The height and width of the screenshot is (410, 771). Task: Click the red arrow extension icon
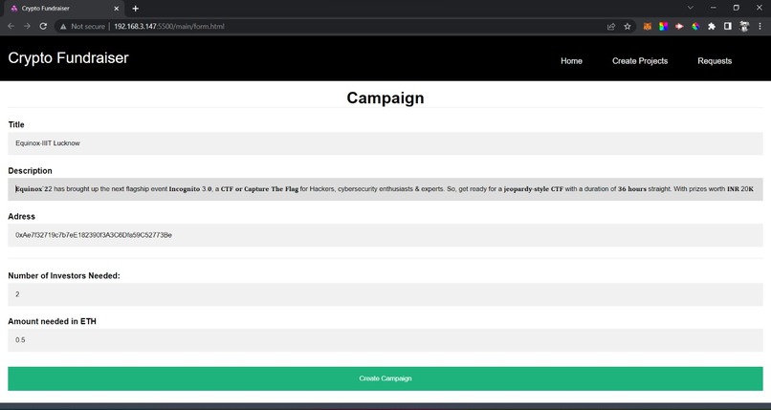[679, 27]
